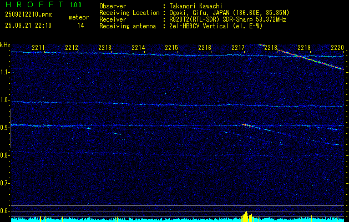
Task: Select the 0.9 kHz frequency axis label
Action: click(x=5, y=128)
